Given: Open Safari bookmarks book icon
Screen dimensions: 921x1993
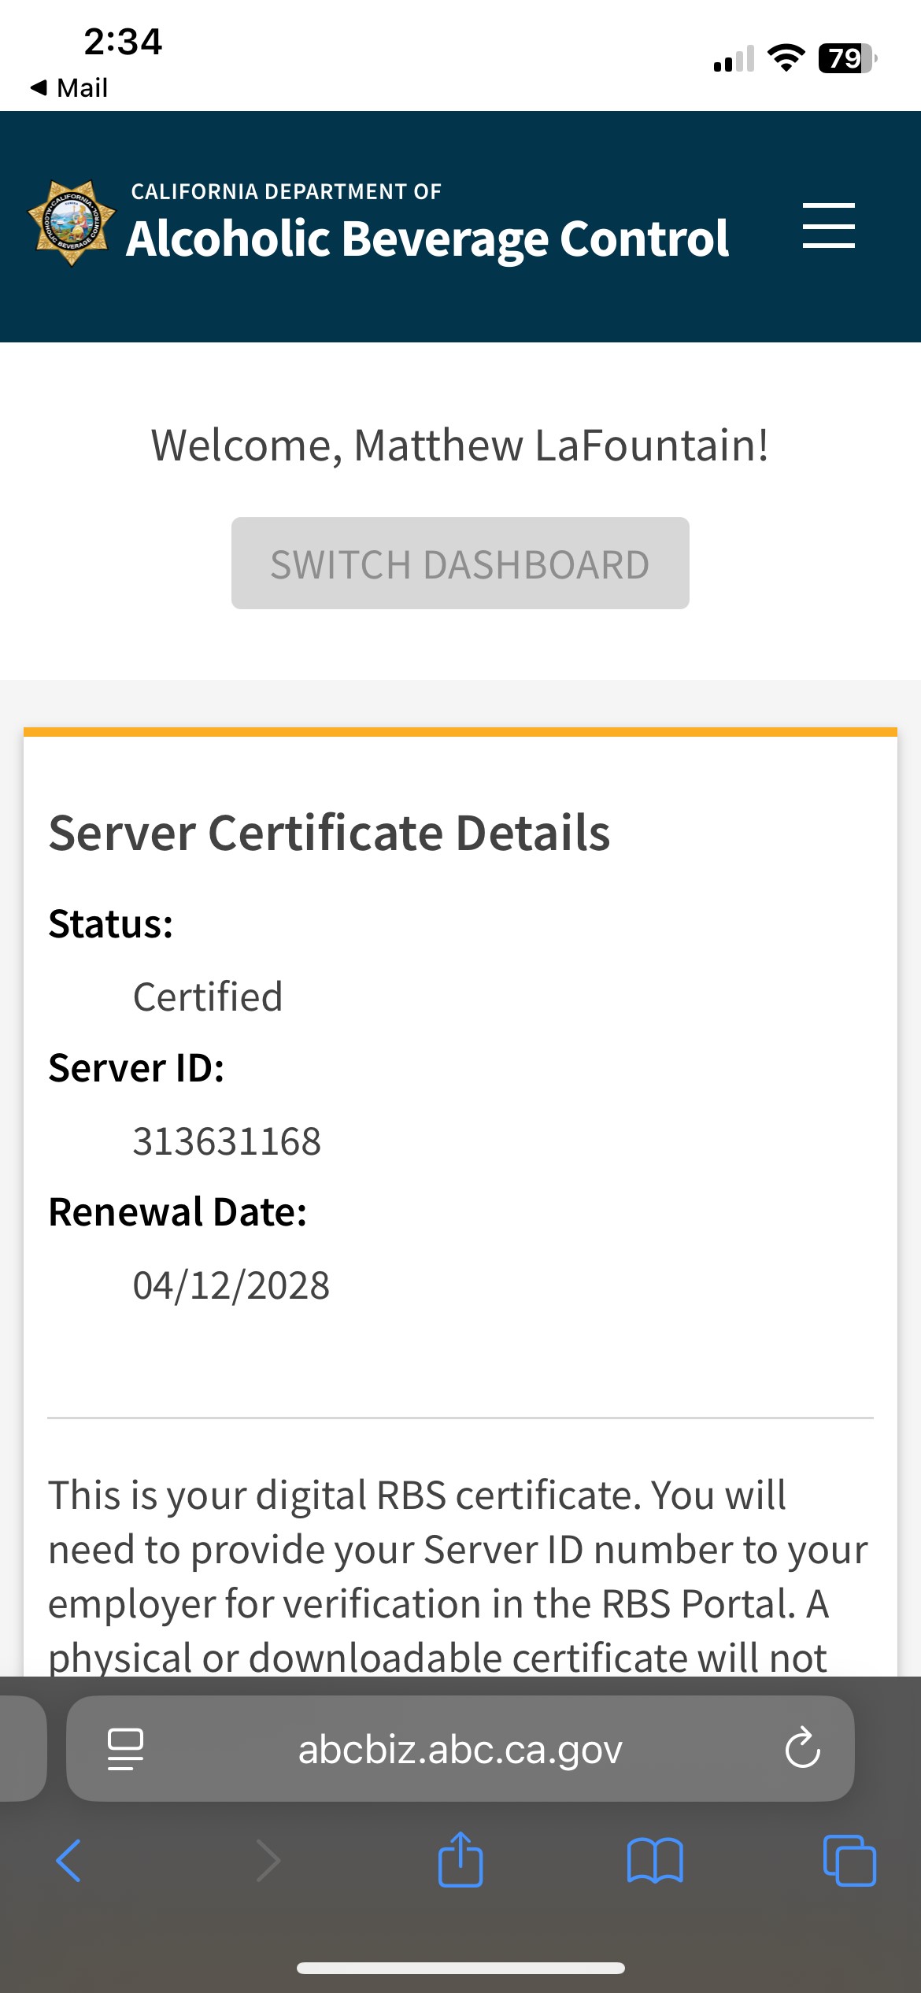Looking at the screenshot, I should click(655, 1861).
